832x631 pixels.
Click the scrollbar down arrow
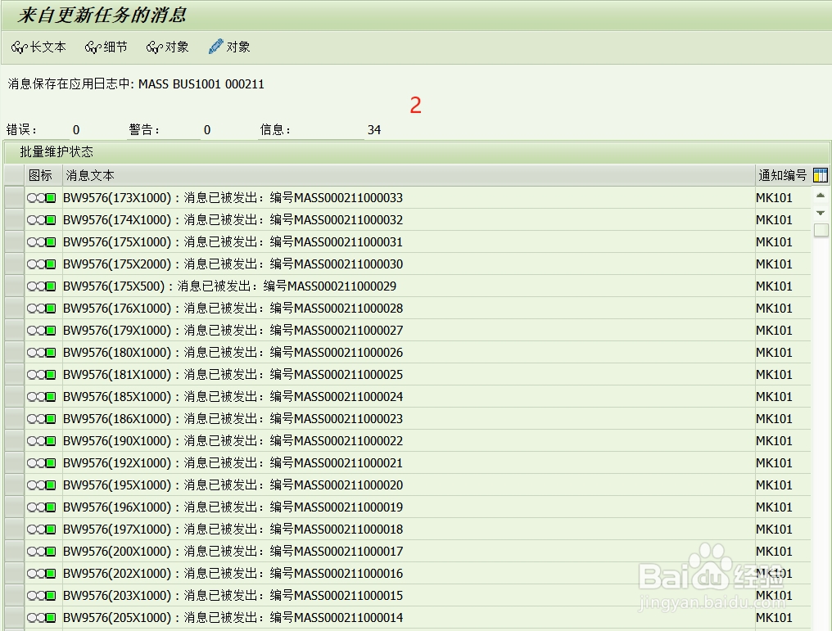point(820,212)
